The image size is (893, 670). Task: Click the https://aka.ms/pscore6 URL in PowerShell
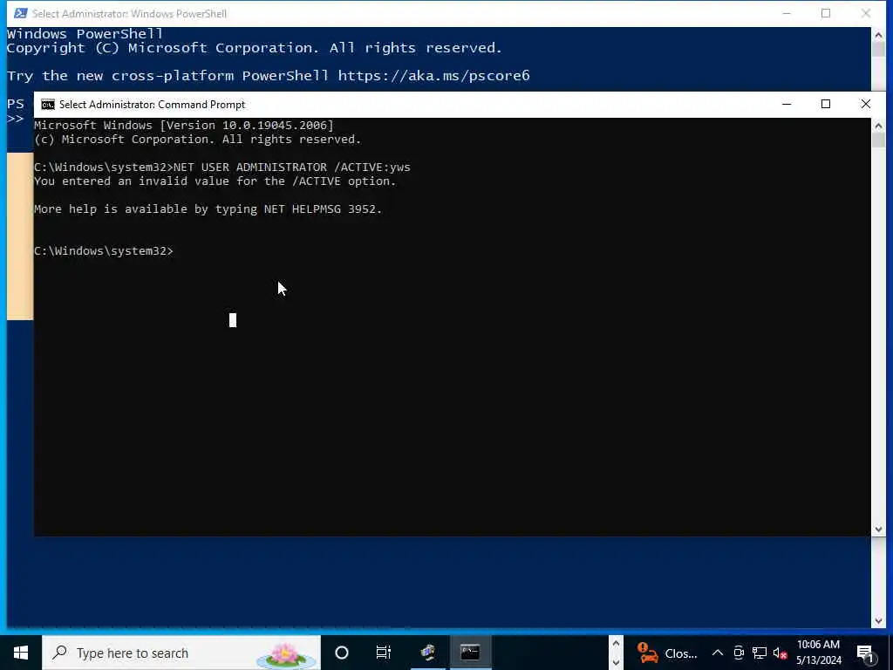coord(434,75)
